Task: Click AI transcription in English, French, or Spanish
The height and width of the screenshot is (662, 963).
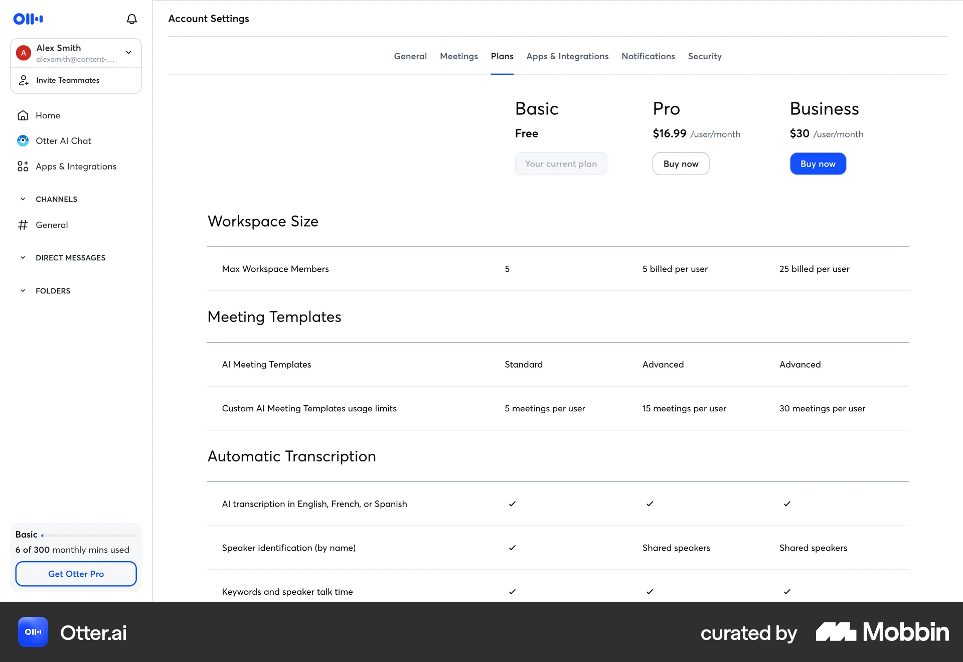Action: pos(314,504)
